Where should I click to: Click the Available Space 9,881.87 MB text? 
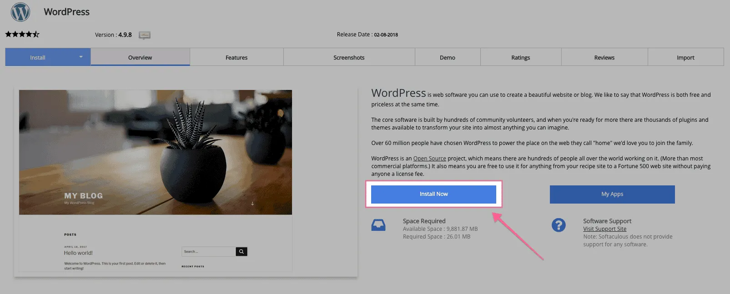tap(440, 229)
